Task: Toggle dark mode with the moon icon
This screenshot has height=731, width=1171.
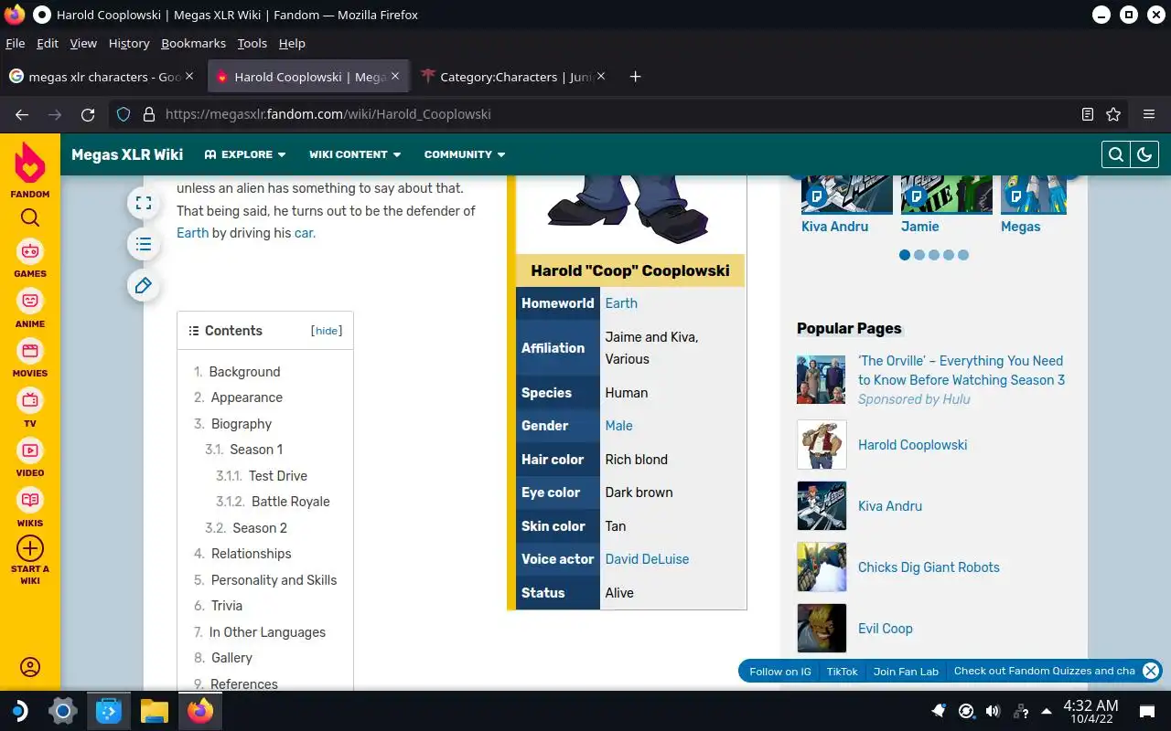Action: (x=1144, y=154)
